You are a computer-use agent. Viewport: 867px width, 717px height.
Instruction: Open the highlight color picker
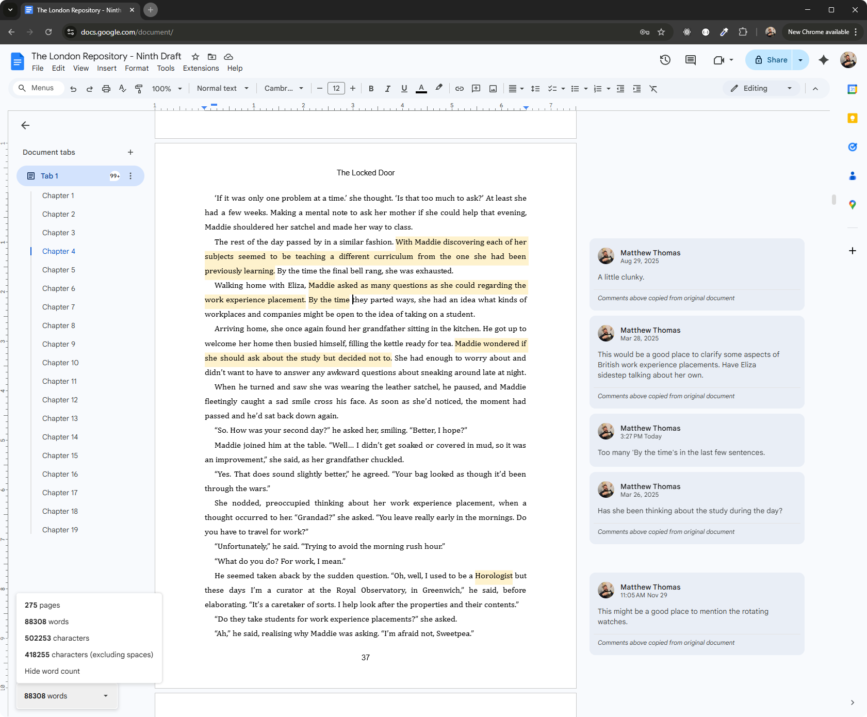[x=439, y=89]
